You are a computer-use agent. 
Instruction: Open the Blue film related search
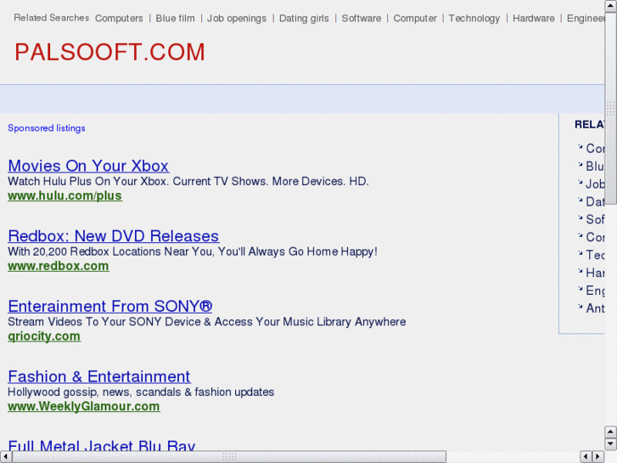(175, 19)
